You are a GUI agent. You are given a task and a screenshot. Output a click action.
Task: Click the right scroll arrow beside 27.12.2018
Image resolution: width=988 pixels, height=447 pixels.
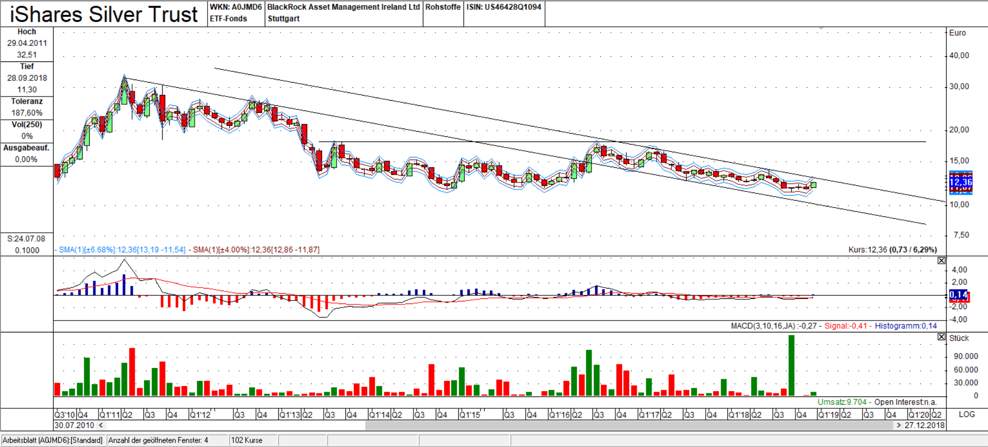tap(899, 425)
